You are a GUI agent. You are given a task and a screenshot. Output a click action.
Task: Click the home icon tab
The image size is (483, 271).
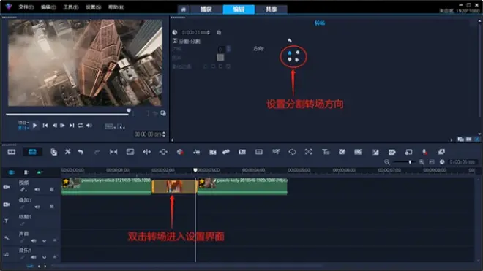[184, 9]
